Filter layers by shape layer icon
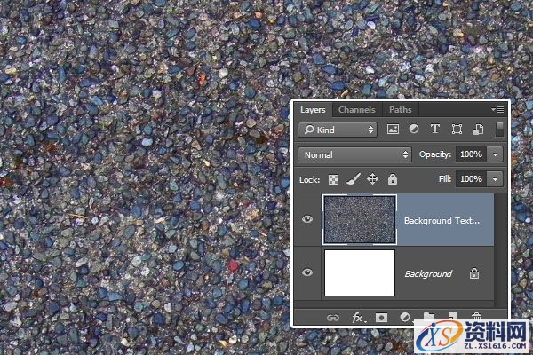 (x=457, y=130)
